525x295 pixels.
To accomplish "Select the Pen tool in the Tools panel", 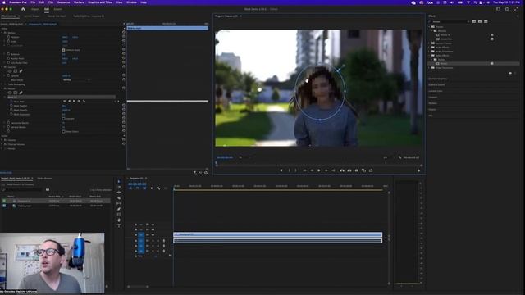I will [119, 209].
